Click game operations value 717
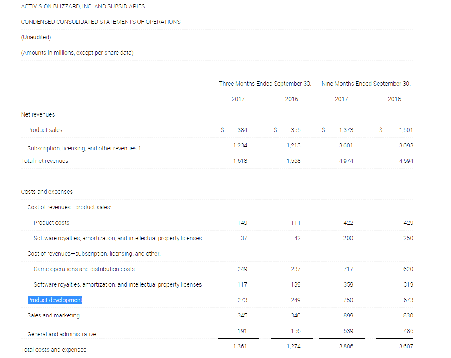Viewport: 451px width, 358px height. [348, 269]
